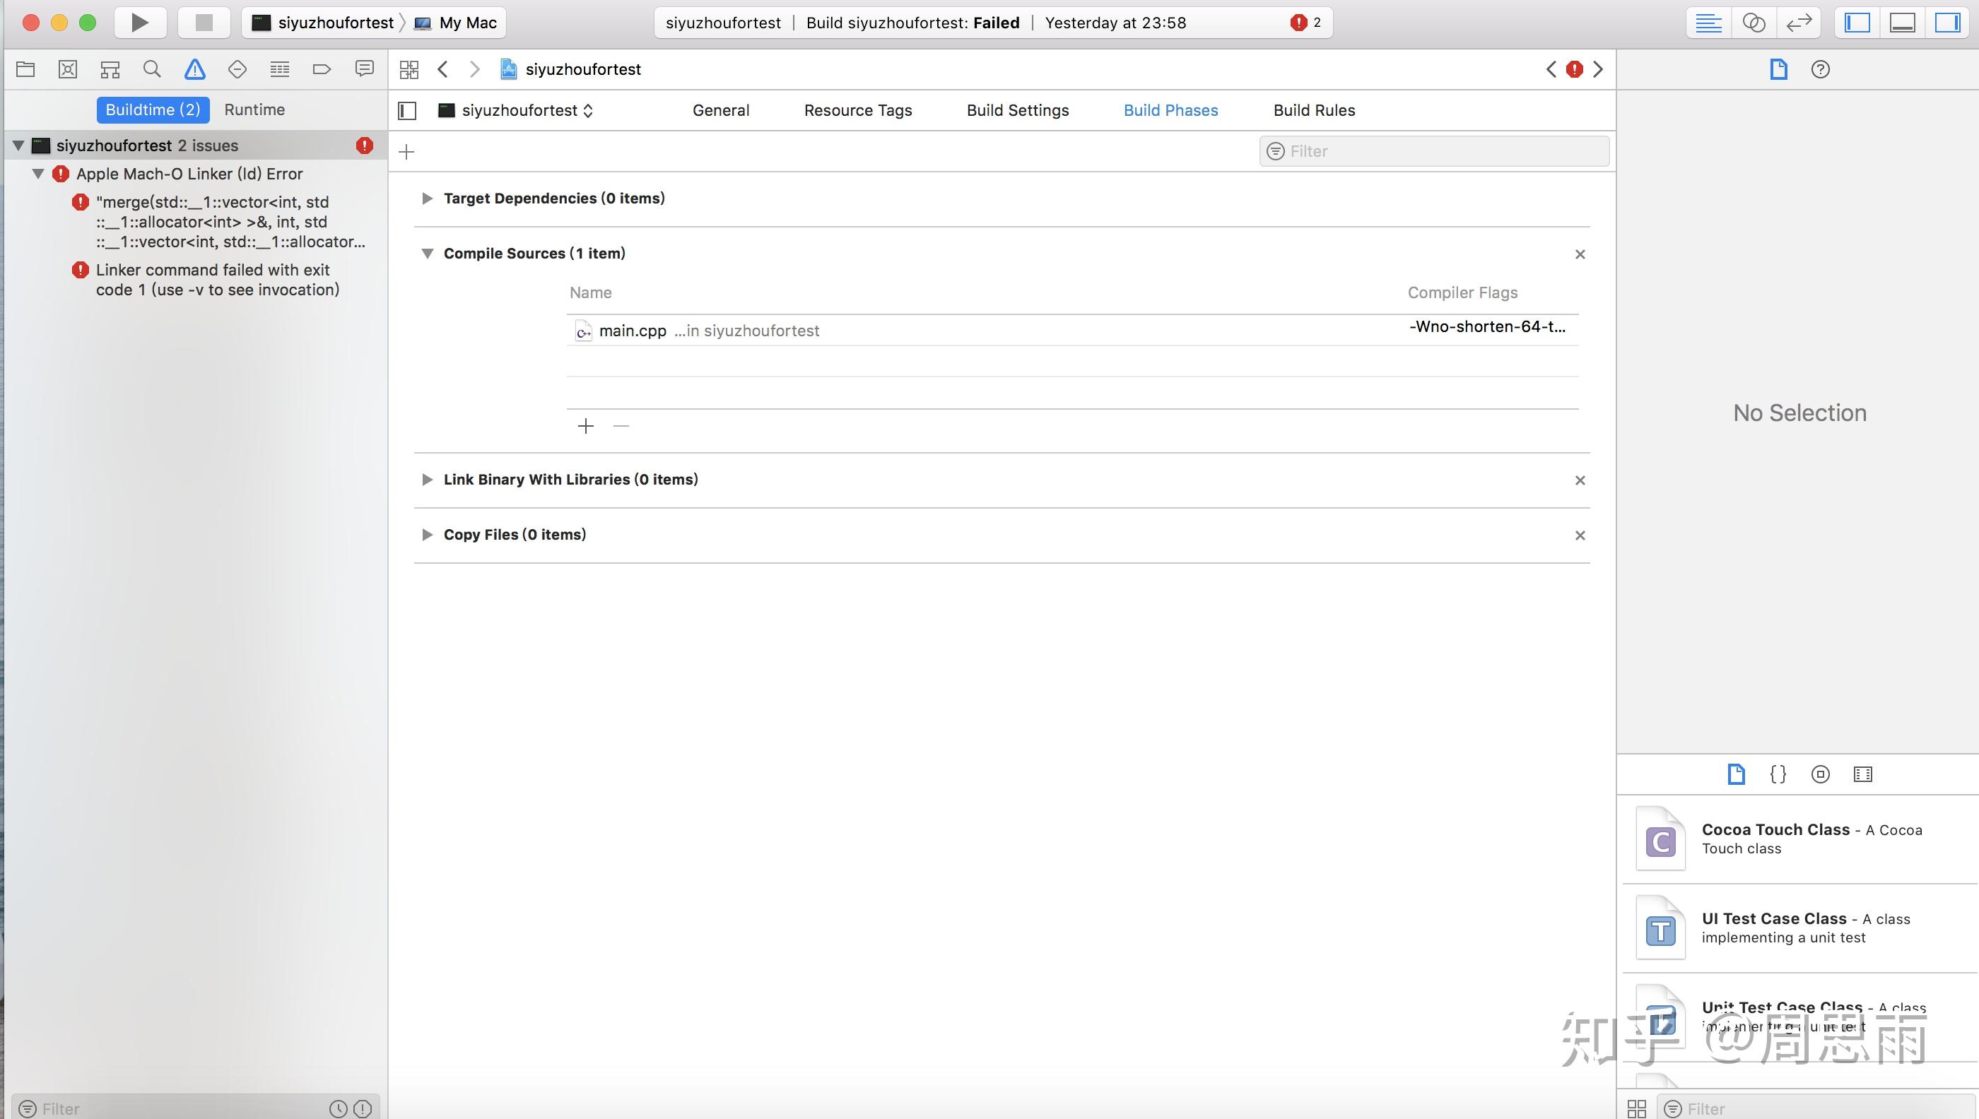Screen dimensions: 1979x1119
Task: Open the Find navigator magnifying glass
Action: click(151, 69)
